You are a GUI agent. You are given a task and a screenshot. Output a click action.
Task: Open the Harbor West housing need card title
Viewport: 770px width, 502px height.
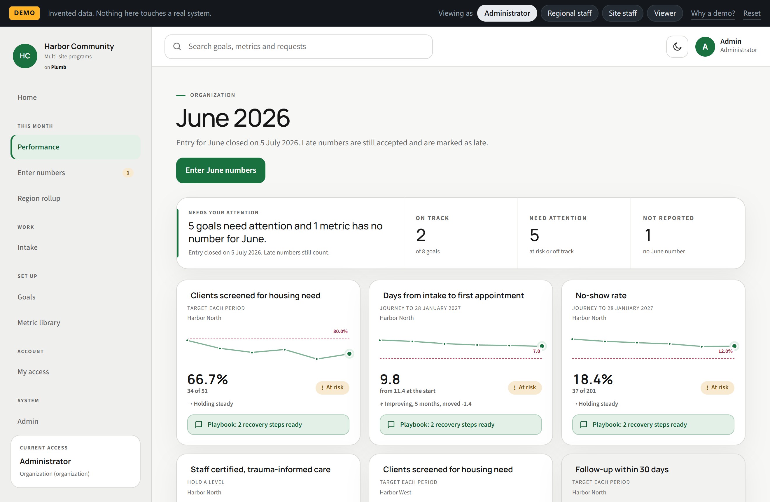click(448, 469)
